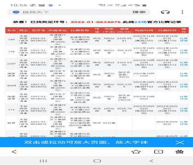Click the 搜索 button in the search bar

pyautogui.click(x=139, y=12)
